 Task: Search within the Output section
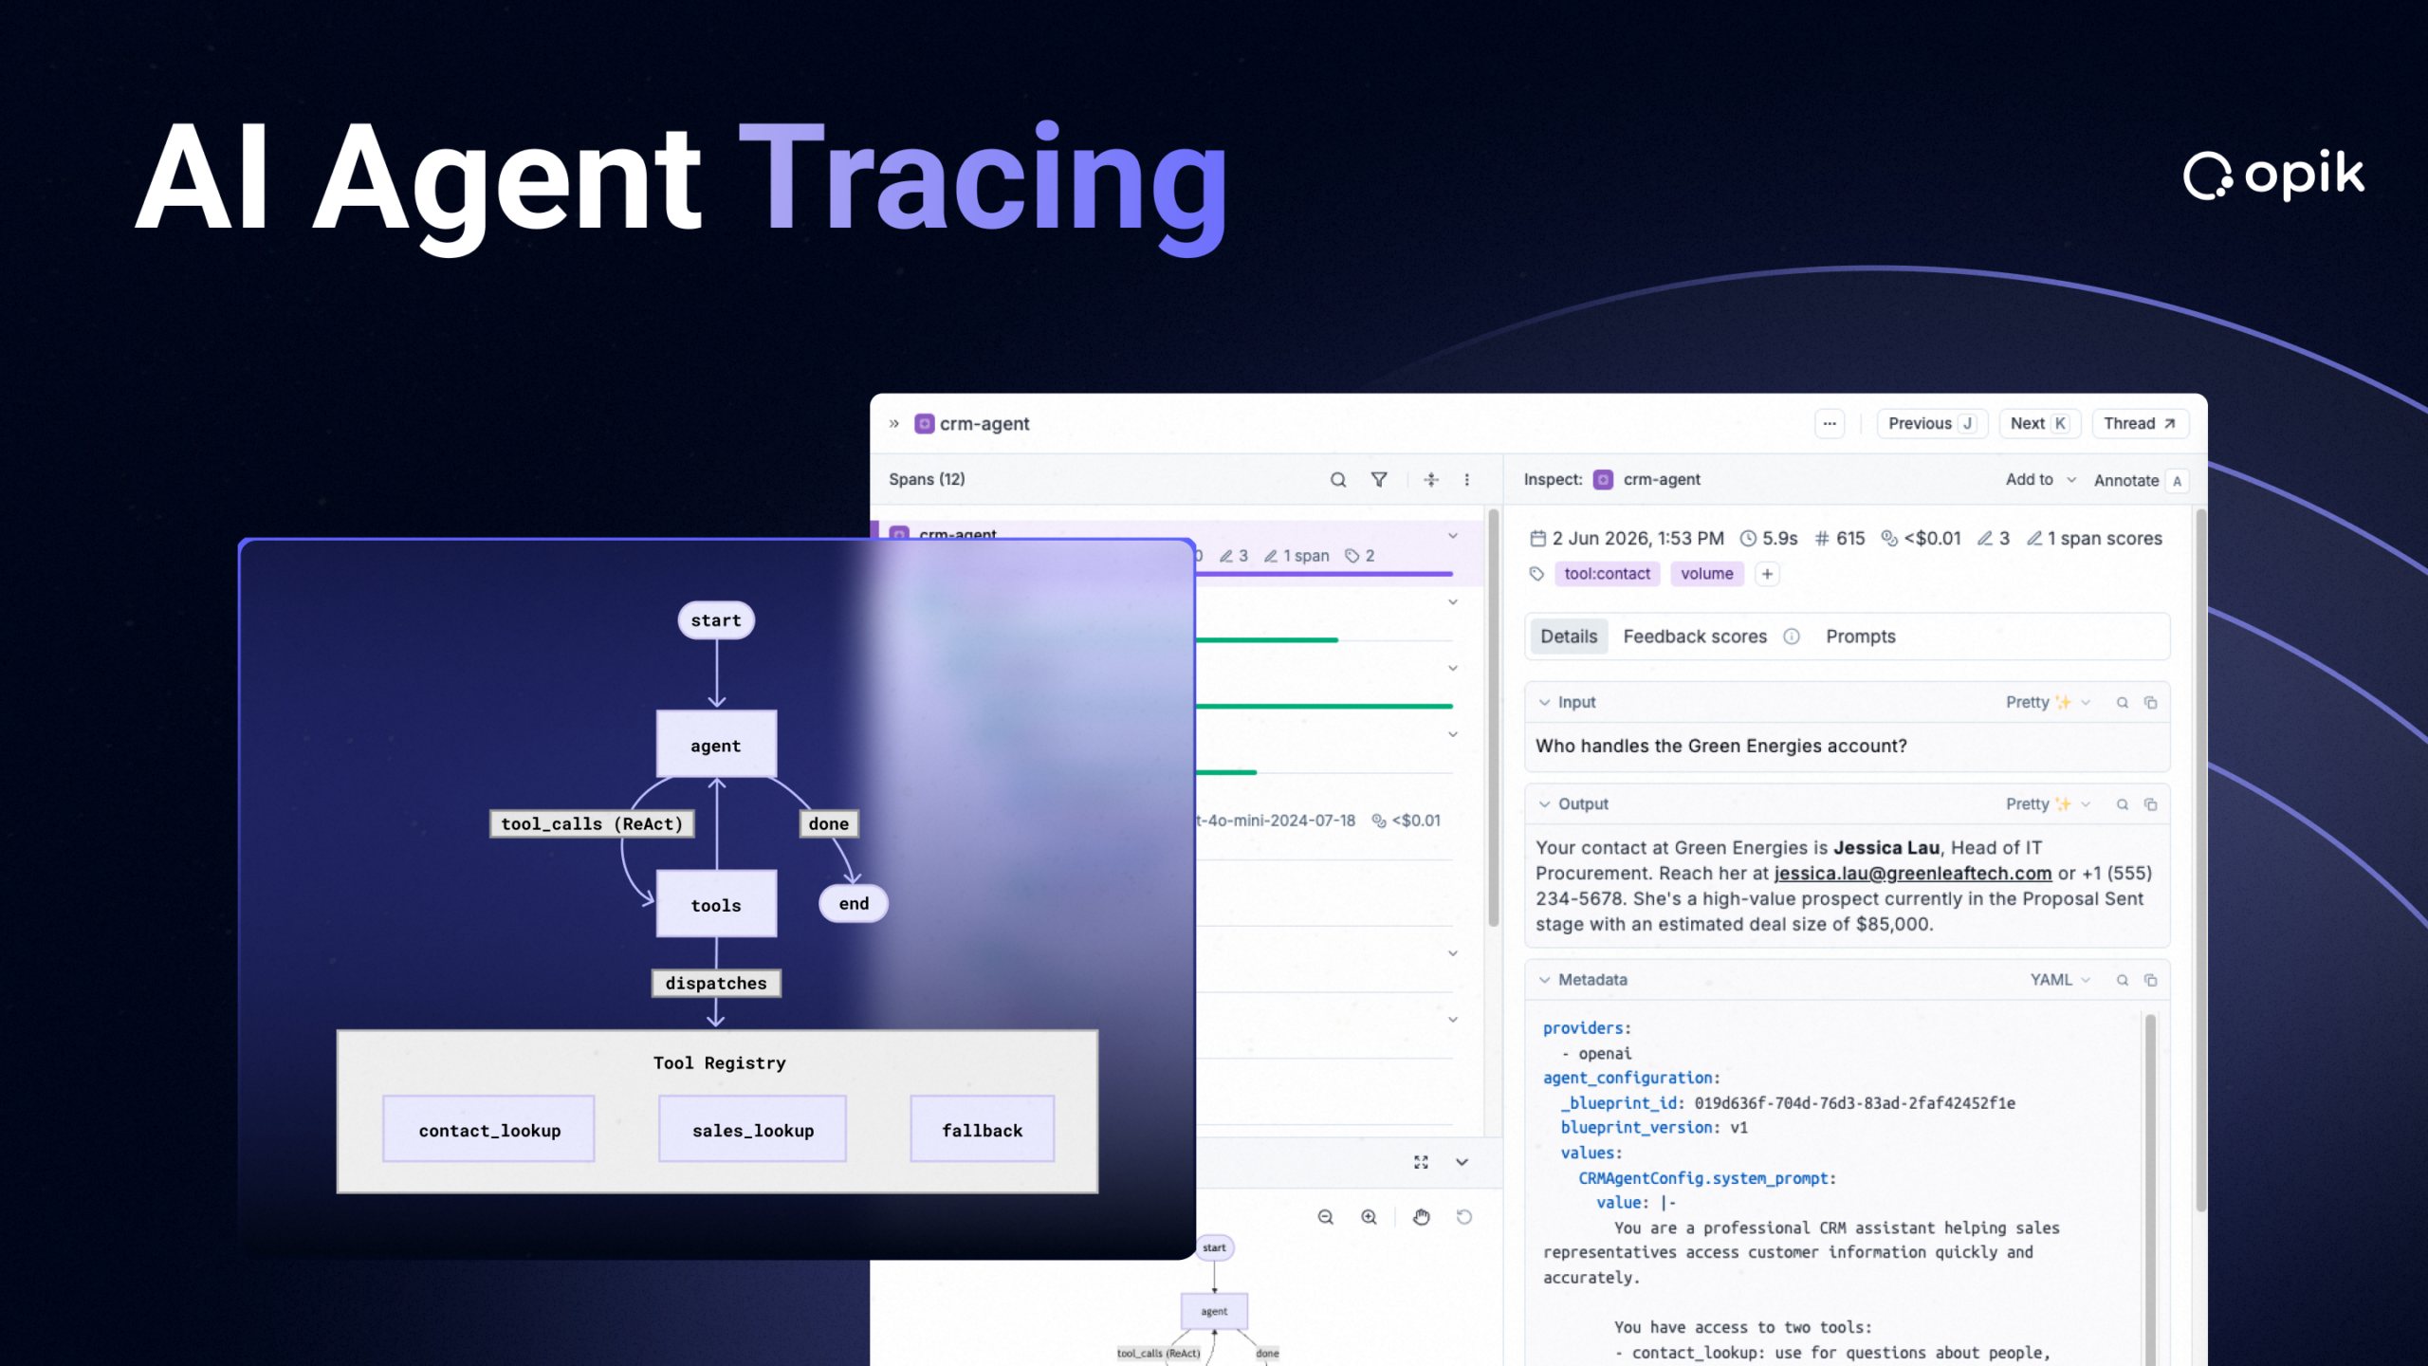[2123, 804]
